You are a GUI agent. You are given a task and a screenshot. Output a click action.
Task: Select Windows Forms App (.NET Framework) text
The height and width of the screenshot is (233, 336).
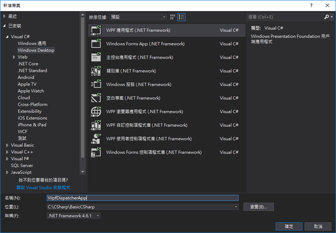pos(145,44)
